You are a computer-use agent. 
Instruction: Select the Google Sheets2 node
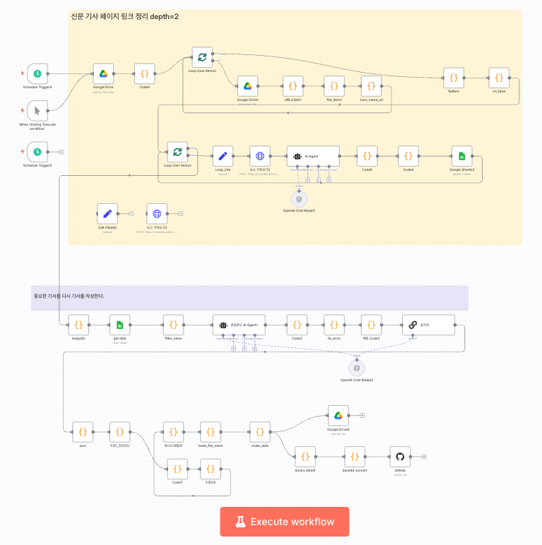(461, 156)
